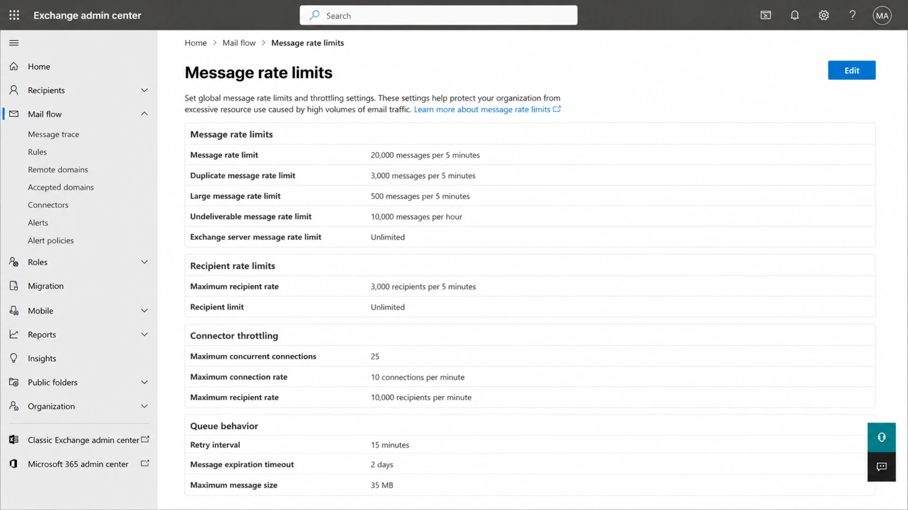908x510 pixels.
Task: Click the '2 days' expiration timeout value
Action: [382, 464]
